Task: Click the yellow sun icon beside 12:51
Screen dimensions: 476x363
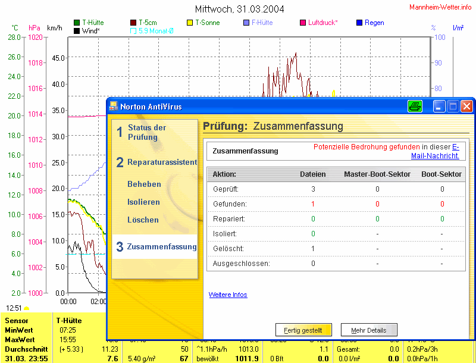Action: (26, 308)
